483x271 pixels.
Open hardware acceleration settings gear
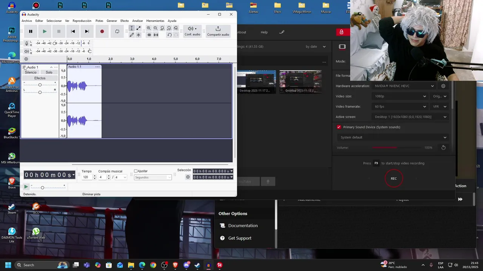[443, 86]
